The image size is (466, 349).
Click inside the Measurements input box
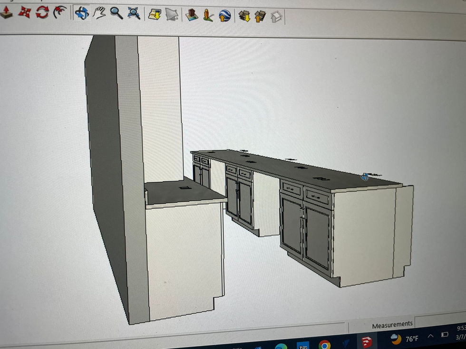pos(440,320)
